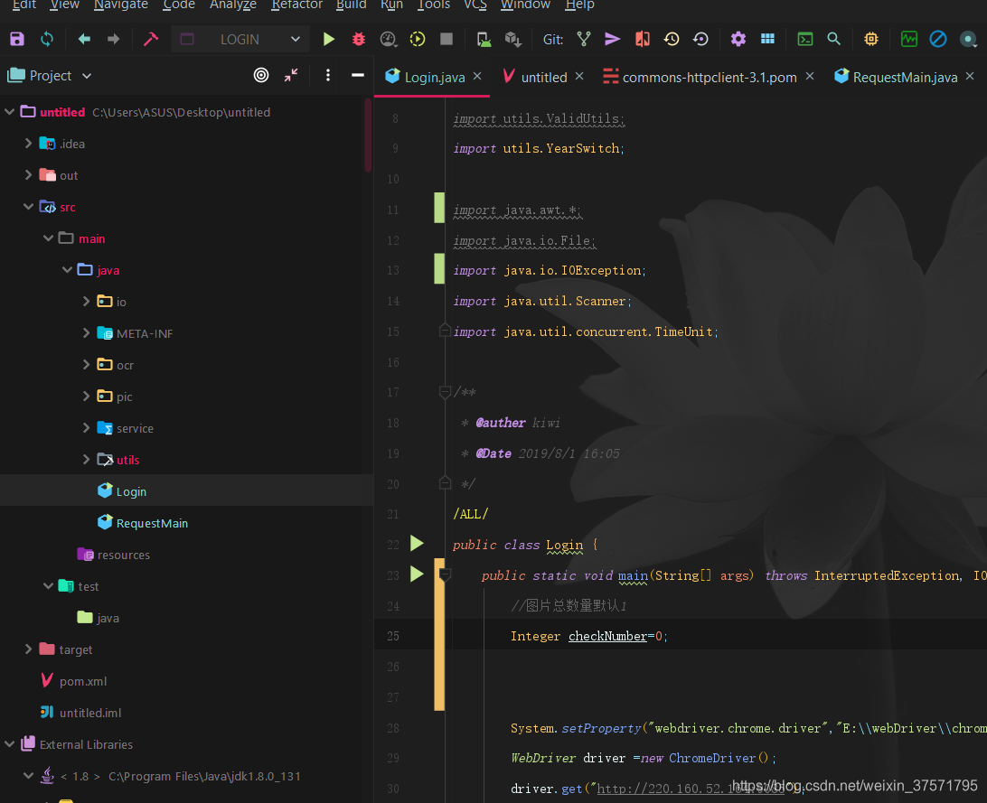
Task: Select RequestMain in project tree
Action: coord(152,523)
